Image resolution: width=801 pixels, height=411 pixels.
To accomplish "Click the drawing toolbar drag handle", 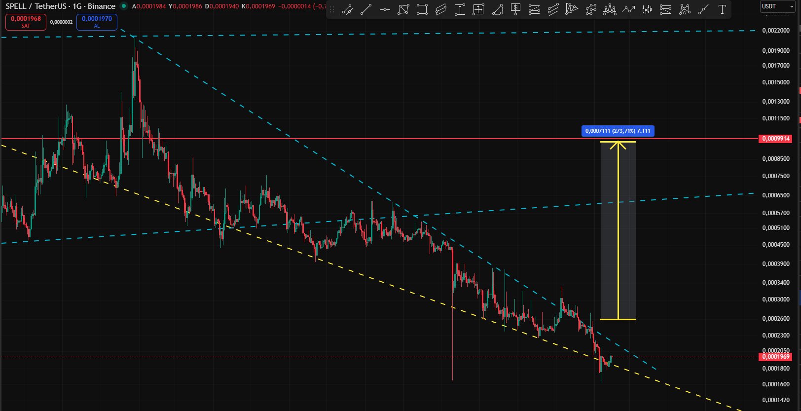I will click(331, 10).
